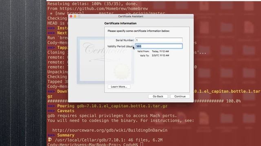261x146 pixels.
Task: Click the BuildingOnDarwin URL in Terminal
Action: tap(110, 130)
